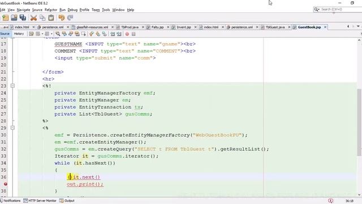Click the grayed Redo arrow icon

pyautogui.click(x=70, y=18)
